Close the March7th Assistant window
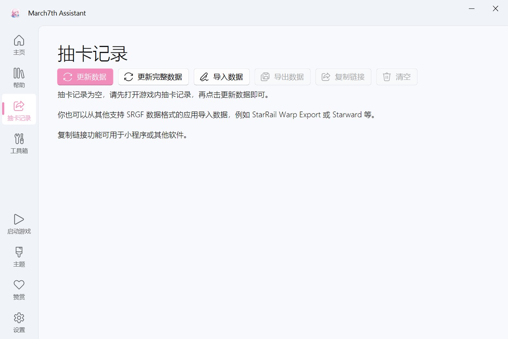 tap(495, 9)
